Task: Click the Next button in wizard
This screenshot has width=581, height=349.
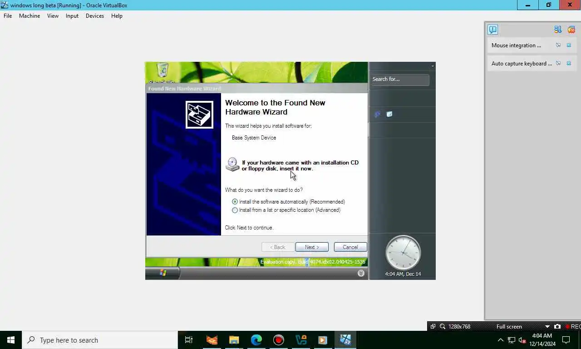Action: (312, 247)
